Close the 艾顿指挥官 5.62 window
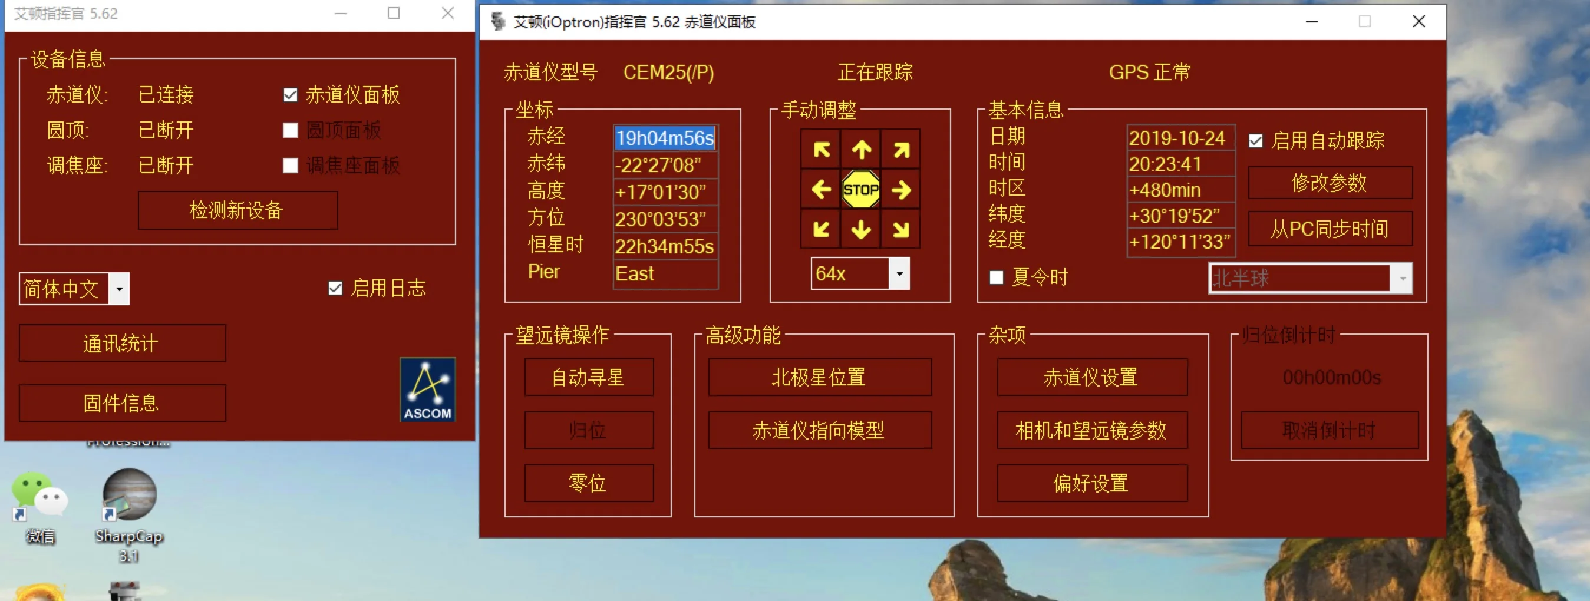 click(447, 13)
